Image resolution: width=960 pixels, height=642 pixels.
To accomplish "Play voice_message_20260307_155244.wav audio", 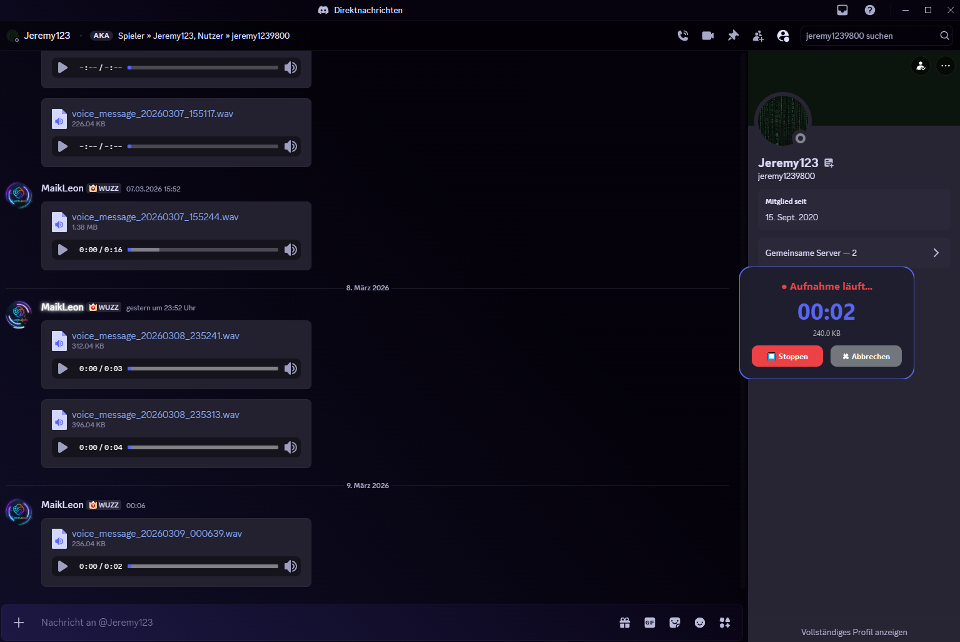I will (x=63, y=250).
